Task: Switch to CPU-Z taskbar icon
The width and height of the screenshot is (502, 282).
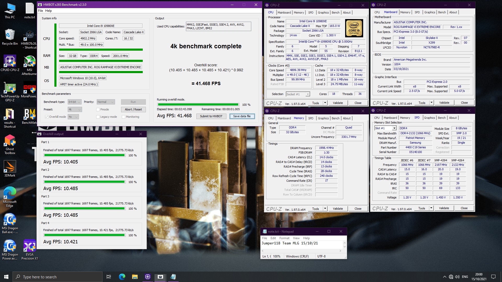Action: point(147,277)
